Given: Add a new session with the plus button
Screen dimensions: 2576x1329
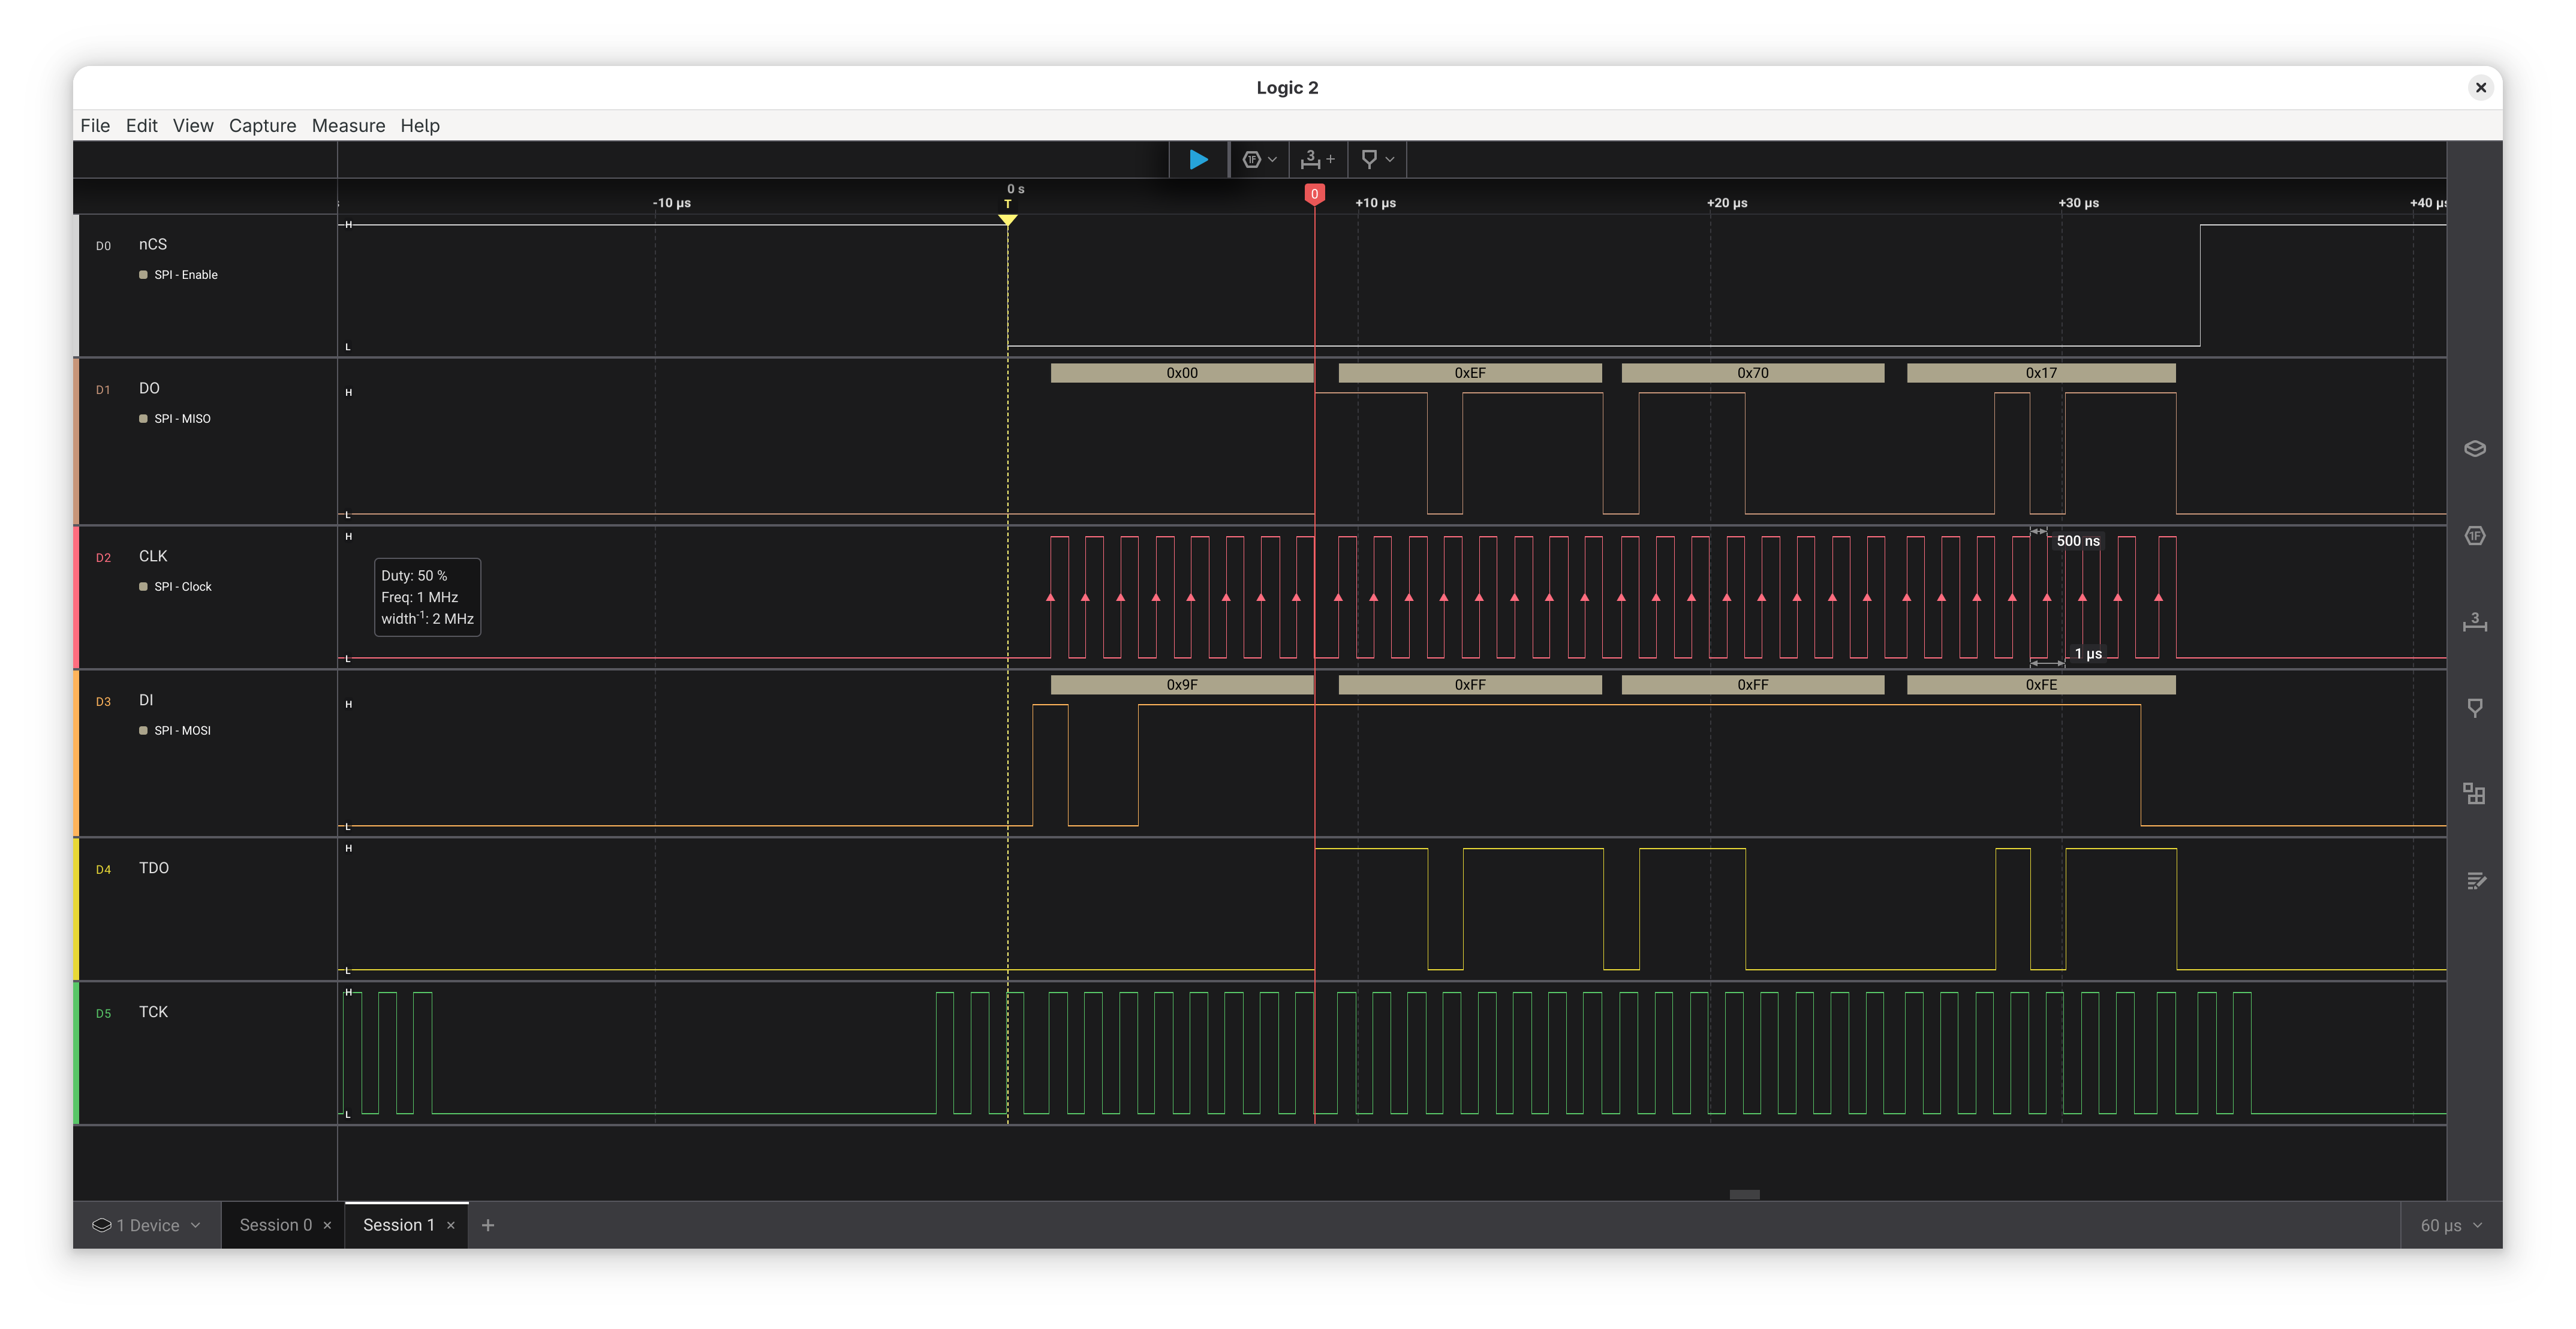Looking at the screenshot, I should pos(488,1224).
